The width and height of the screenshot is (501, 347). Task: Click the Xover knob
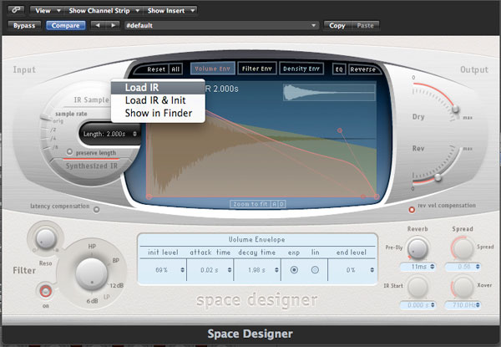coord(463,287)
